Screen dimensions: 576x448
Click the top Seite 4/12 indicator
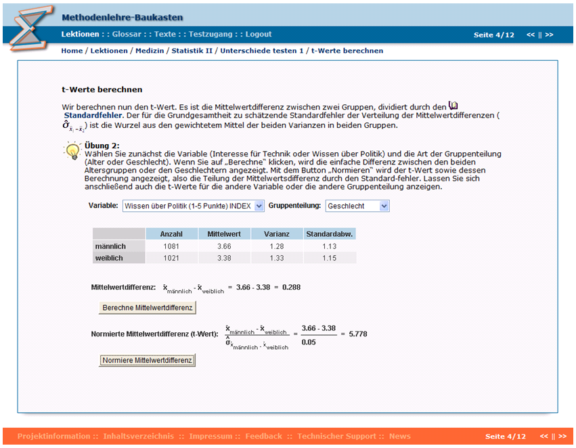[x=493, y=35]
